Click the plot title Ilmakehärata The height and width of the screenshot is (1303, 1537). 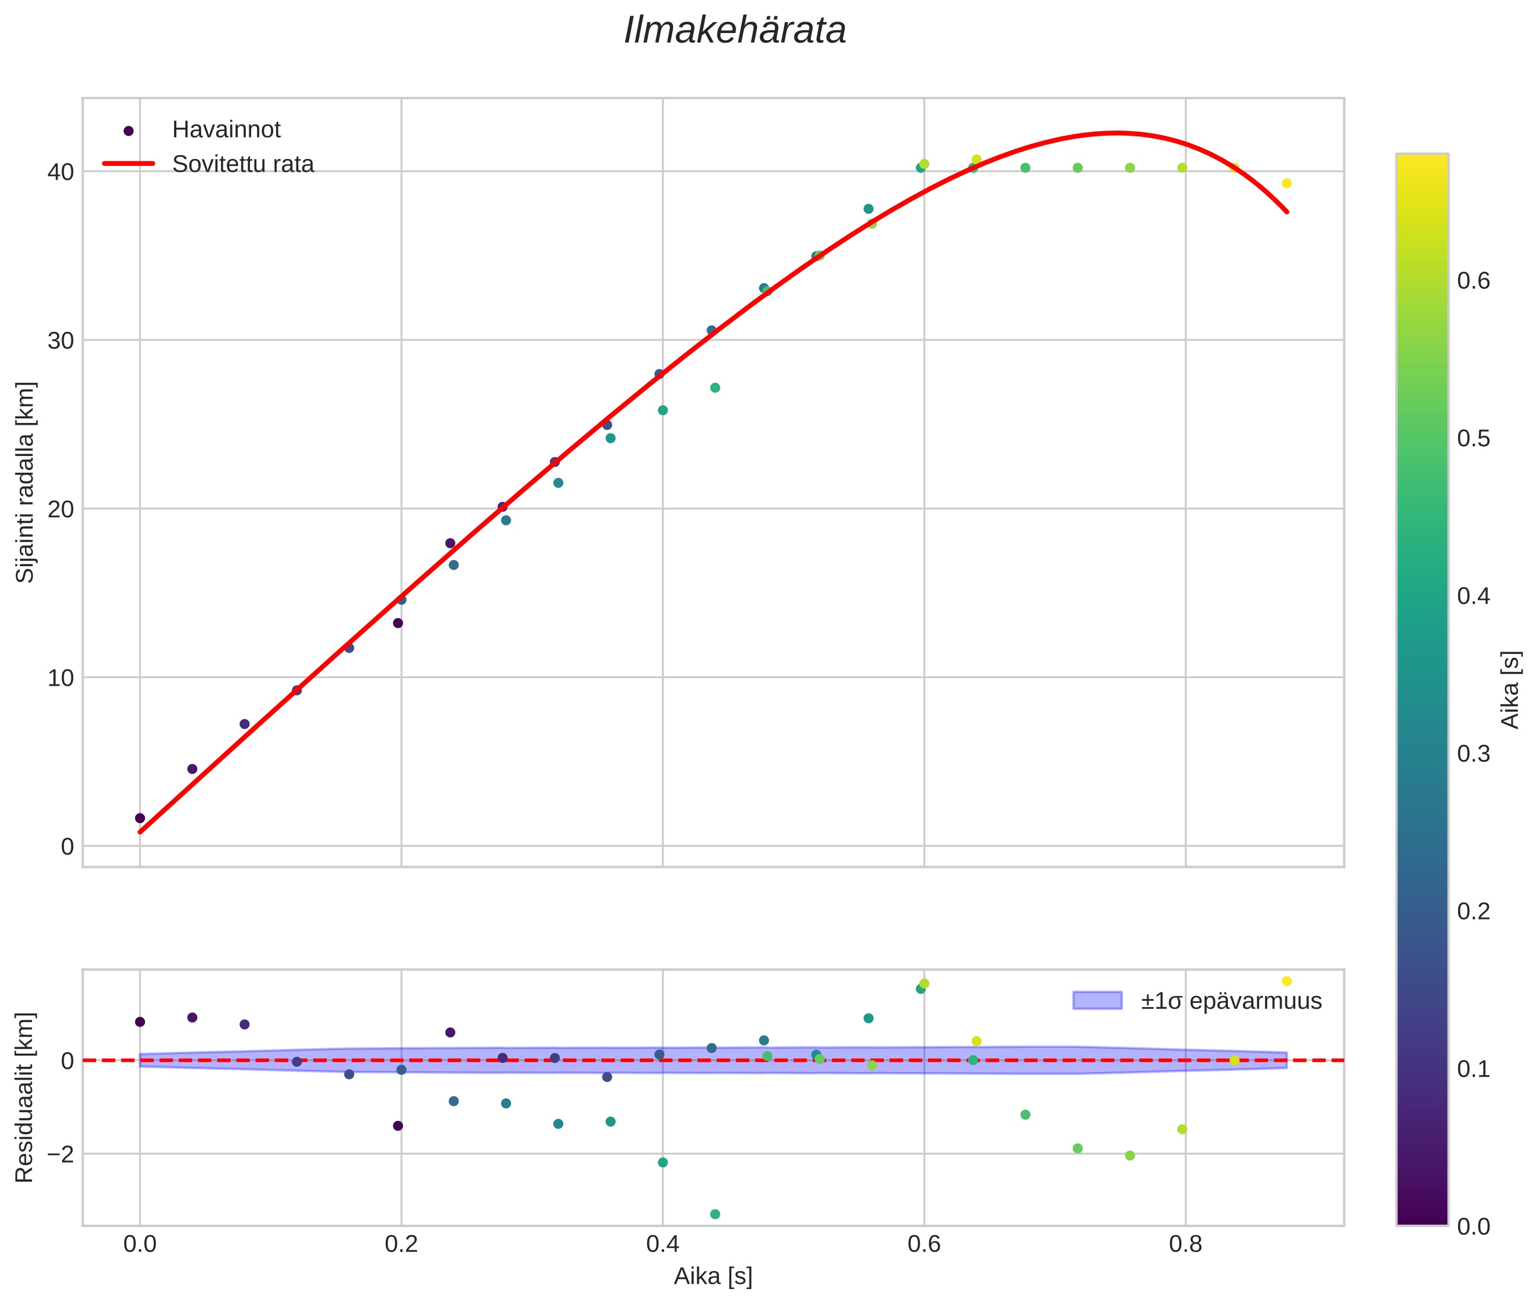(x=734, y=31)
